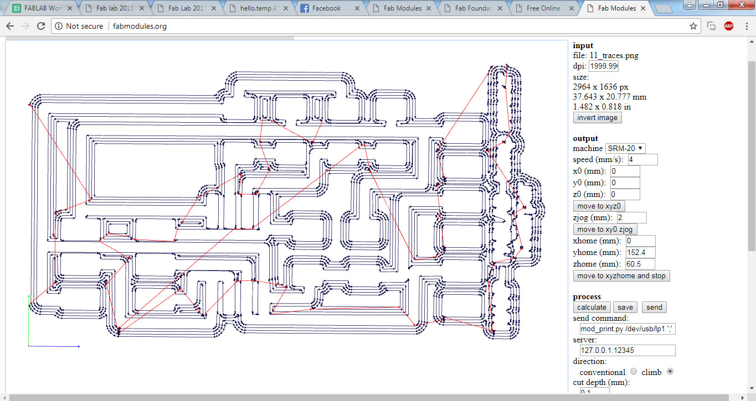756x401 pixels.
Task: Click the Not secure site info icon
Action: click(59, 26)
